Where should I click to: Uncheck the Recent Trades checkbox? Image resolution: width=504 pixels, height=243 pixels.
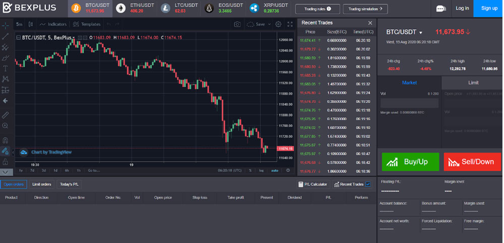click(x=368, y=184)
